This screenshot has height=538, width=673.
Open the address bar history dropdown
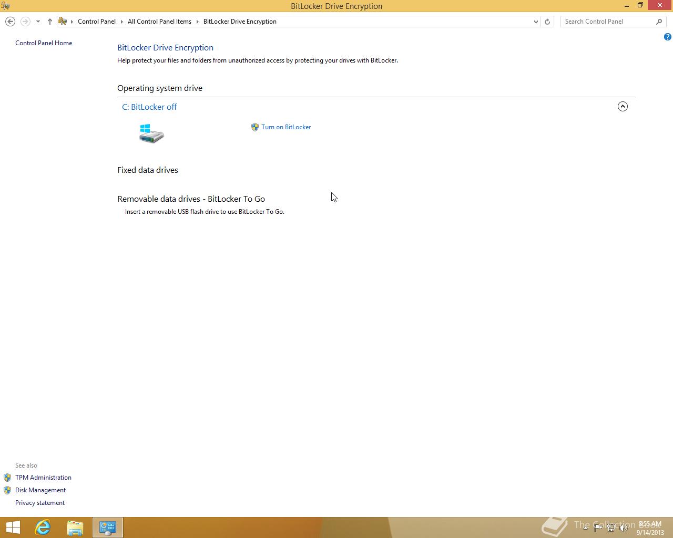[x=536, y=22]
